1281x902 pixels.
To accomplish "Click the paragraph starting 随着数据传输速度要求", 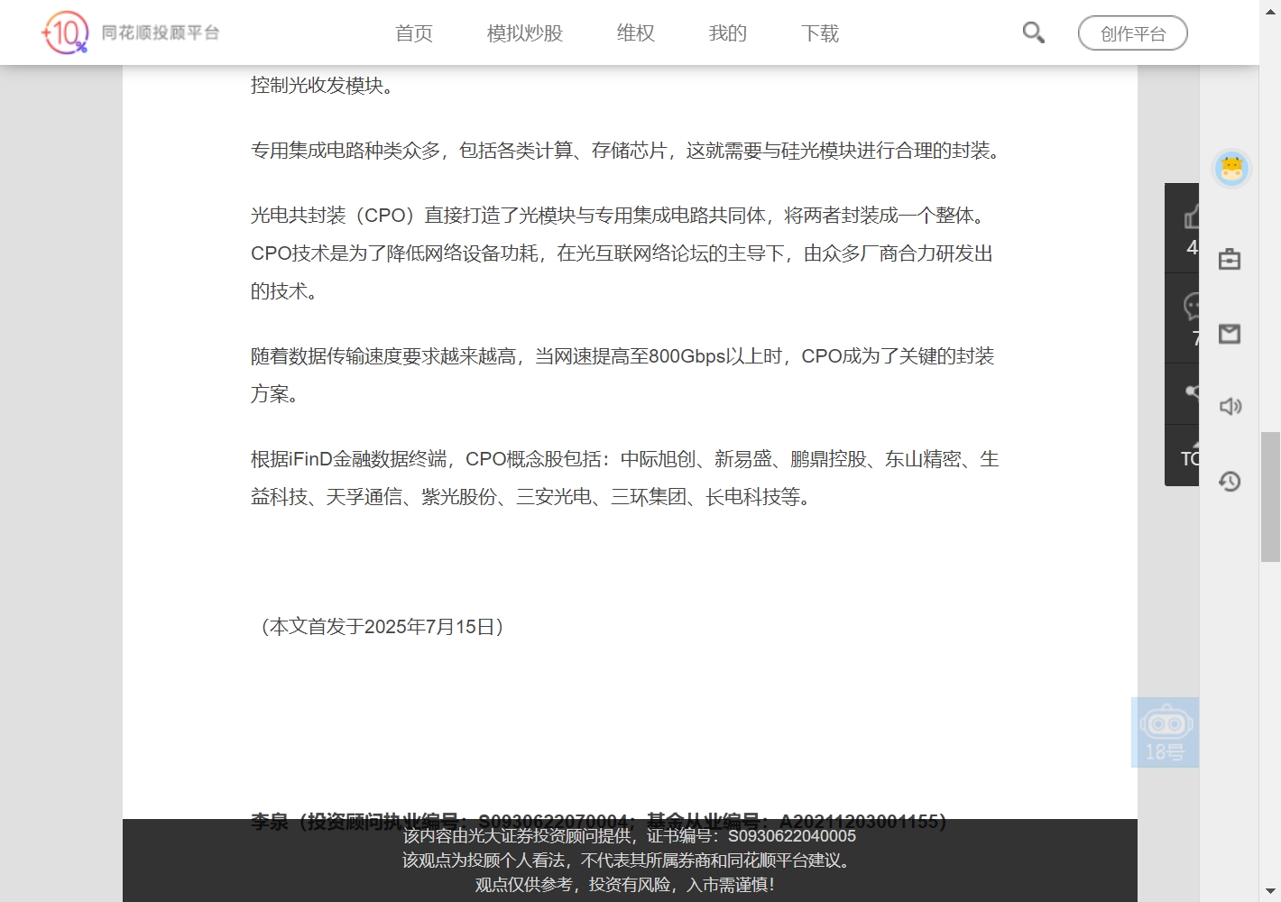I will pyautogui.click(x=622, y=375).
